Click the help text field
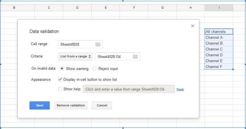The image size is (246, 129). point(129,89)
